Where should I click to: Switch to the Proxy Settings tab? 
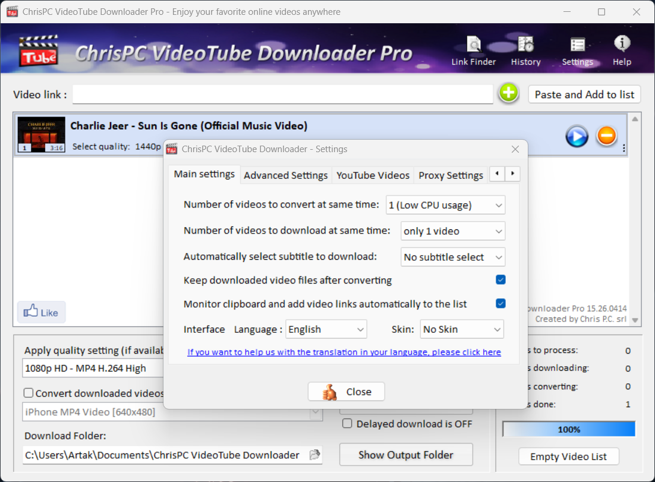[451, 175]
